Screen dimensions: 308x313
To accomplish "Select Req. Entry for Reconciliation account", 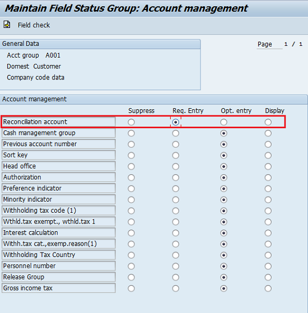I will pos(176,122).
